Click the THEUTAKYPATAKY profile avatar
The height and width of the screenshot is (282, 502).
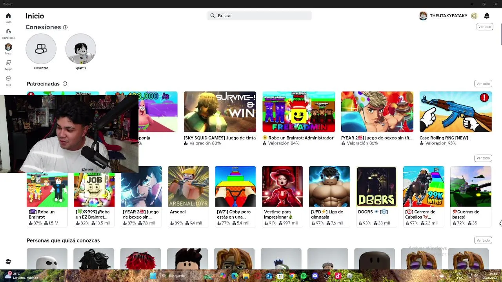point(423,16)
